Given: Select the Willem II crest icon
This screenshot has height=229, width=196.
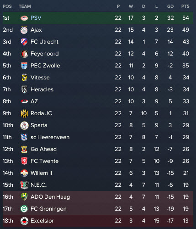Looking at the screenshot, I should click(24, 173).
